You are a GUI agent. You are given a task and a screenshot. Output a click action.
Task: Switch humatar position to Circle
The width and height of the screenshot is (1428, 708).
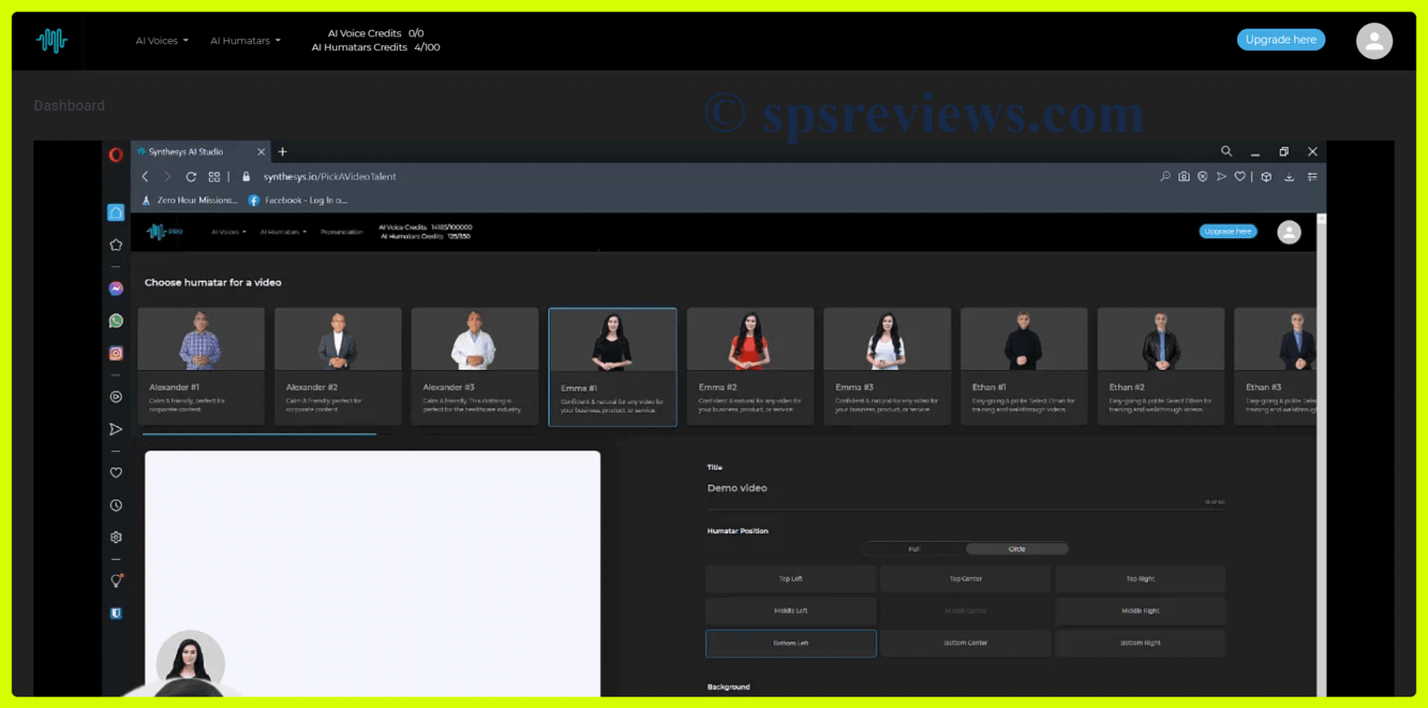pyautogui.click(x=1017, y=549)
